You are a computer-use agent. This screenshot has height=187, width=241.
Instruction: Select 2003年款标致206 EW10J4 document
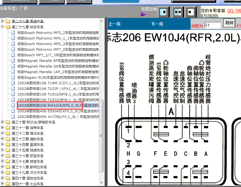(58, 105)
